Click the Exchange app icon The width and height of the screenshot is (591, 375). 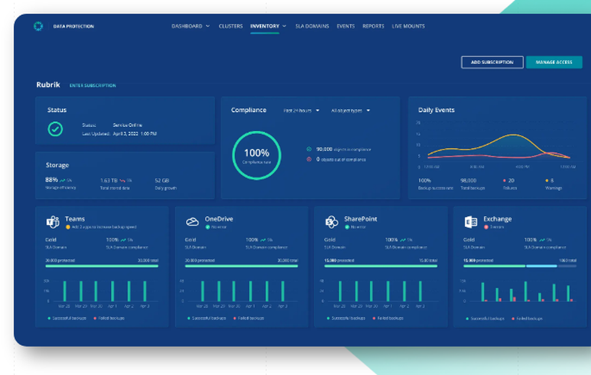471,222
